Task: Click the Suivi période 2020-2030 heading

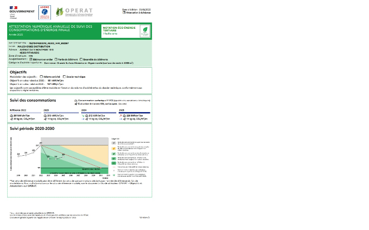Action: 32,128
